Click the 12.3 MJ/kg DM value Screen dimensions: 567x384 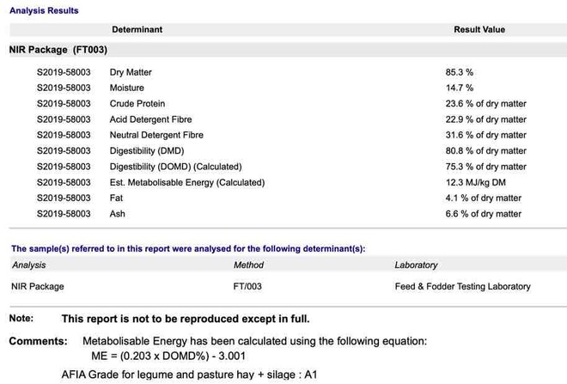474,182
